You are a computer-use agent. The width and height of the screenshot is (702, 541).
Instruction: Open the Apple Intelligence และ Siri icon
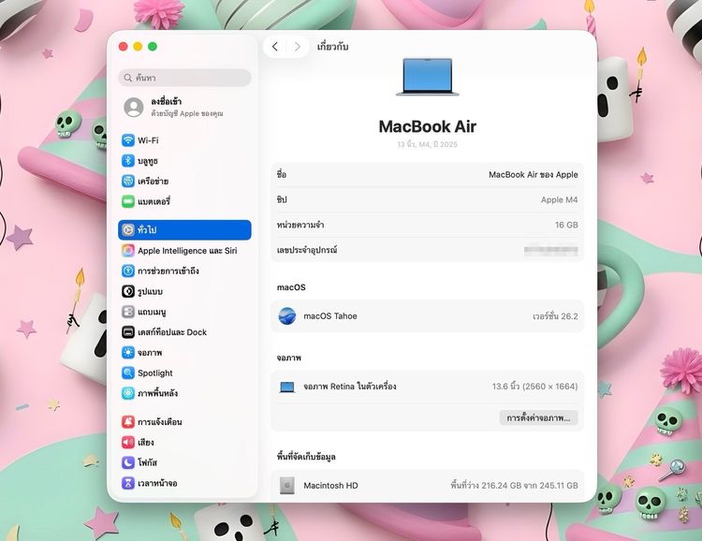[x=128, y=250]
